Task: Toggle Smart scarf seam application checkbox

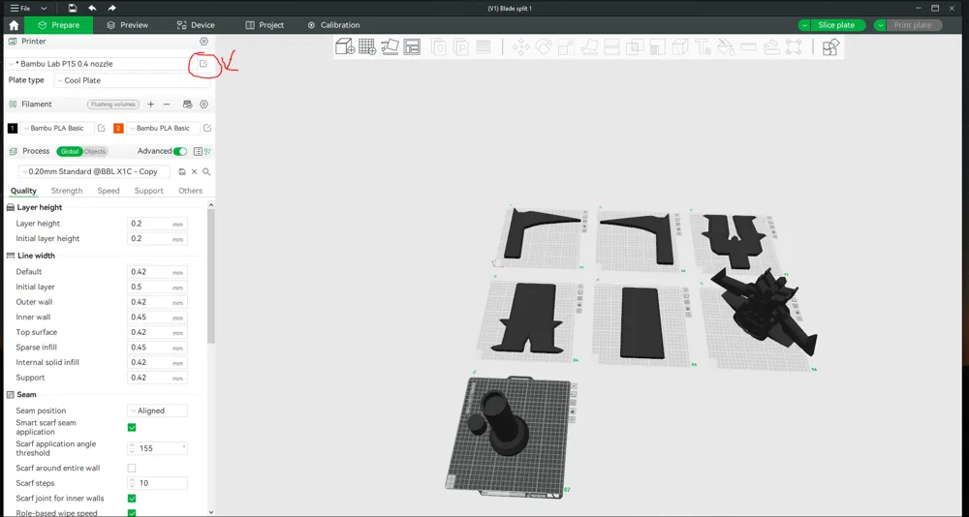Action: pos(132,427)
